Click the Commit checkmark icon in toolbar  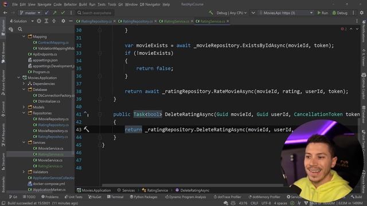(63, 13)
